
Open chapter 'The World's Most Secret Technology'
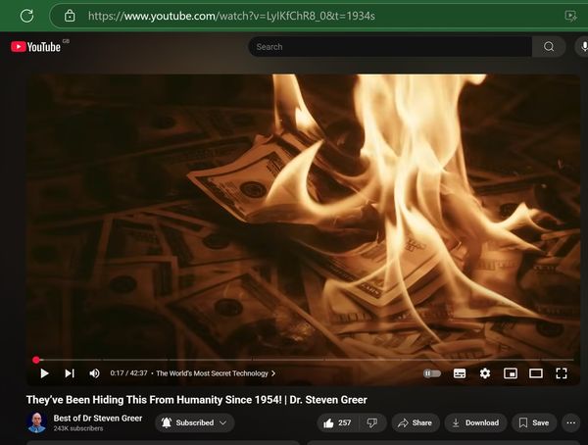[x=216, y=373]
